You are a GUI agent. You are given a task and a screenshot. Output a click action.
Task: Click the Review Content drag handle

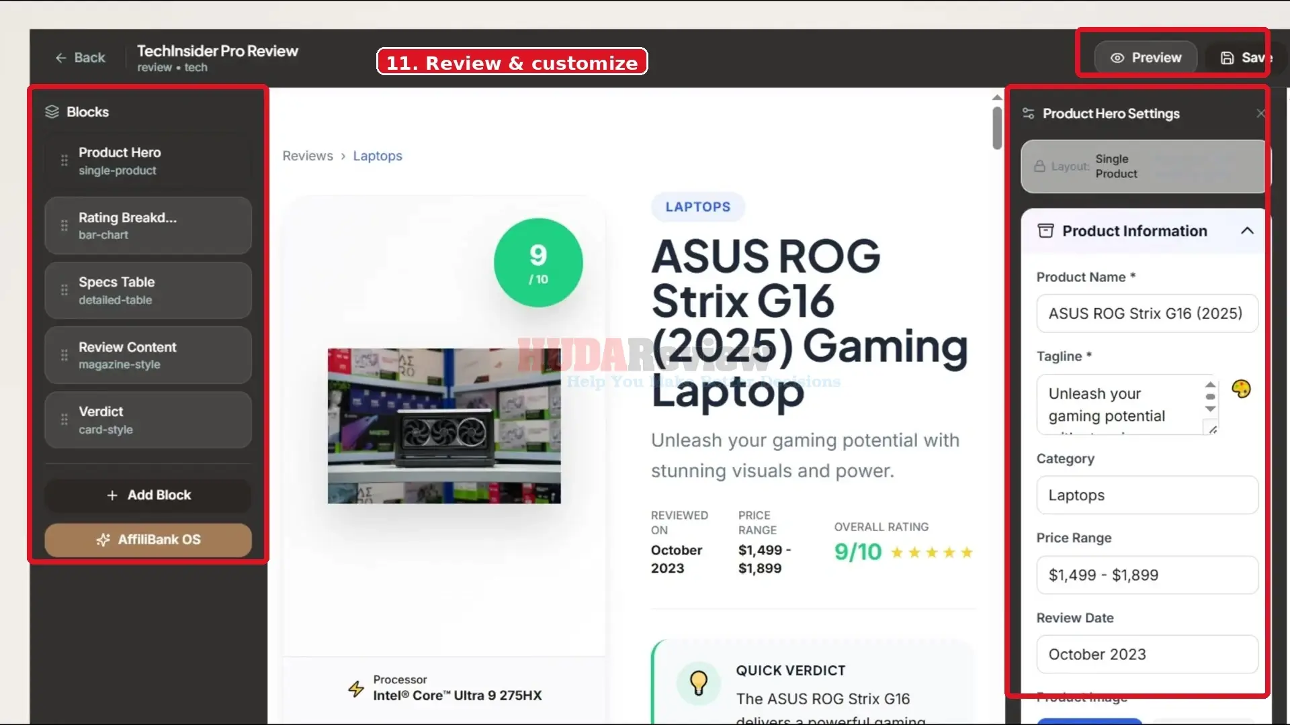click(64, 355)
